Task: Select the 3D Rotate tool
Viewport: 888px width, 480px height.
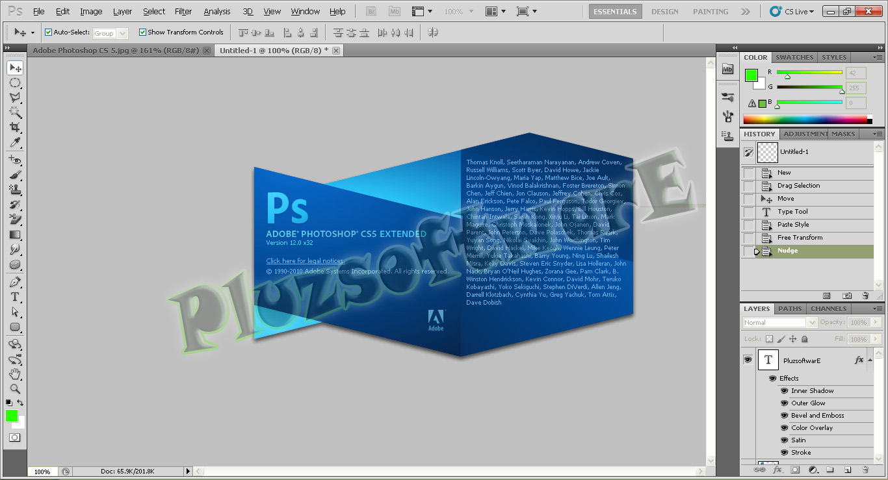Action: click(x=15, y=344)
